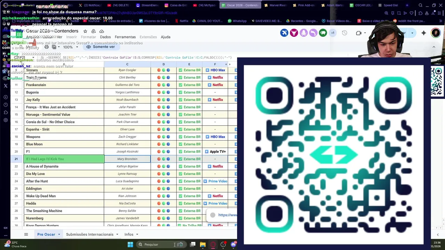
Task: Open a new browser tab
Action: click(407, 5)
